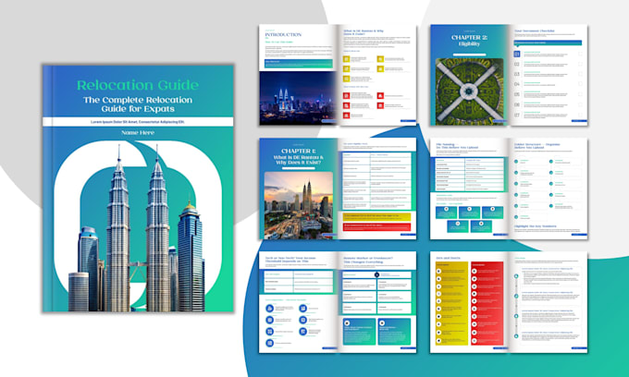This screenshot has height=377, width=629.
Task: Click the red callout box on Chapter 1 spread
Action: tap(377, 226)
